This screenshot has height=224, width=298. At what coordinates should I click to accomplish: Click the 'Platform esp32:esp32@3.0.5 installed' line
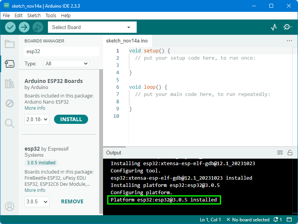pyautogui.click(x=164, y=200)
